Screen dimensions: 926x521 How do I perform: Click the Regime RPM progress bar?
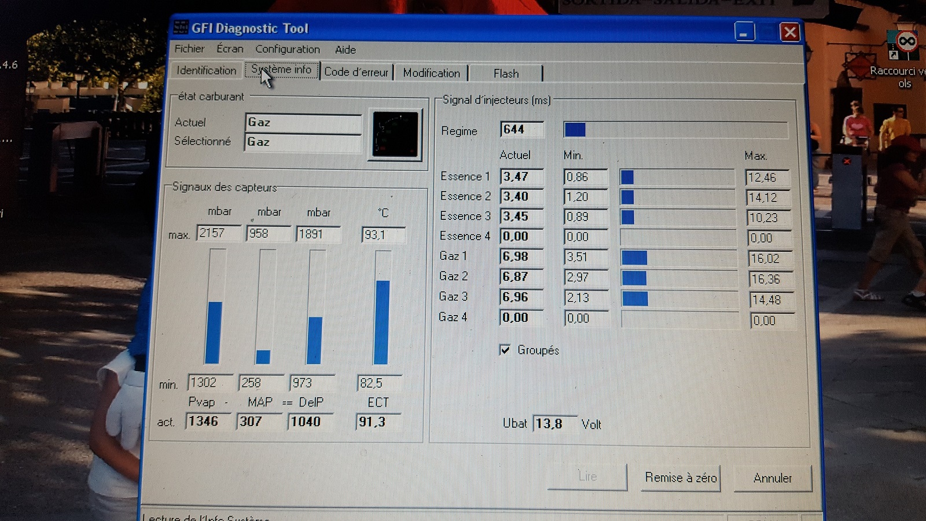pos(675,130)
